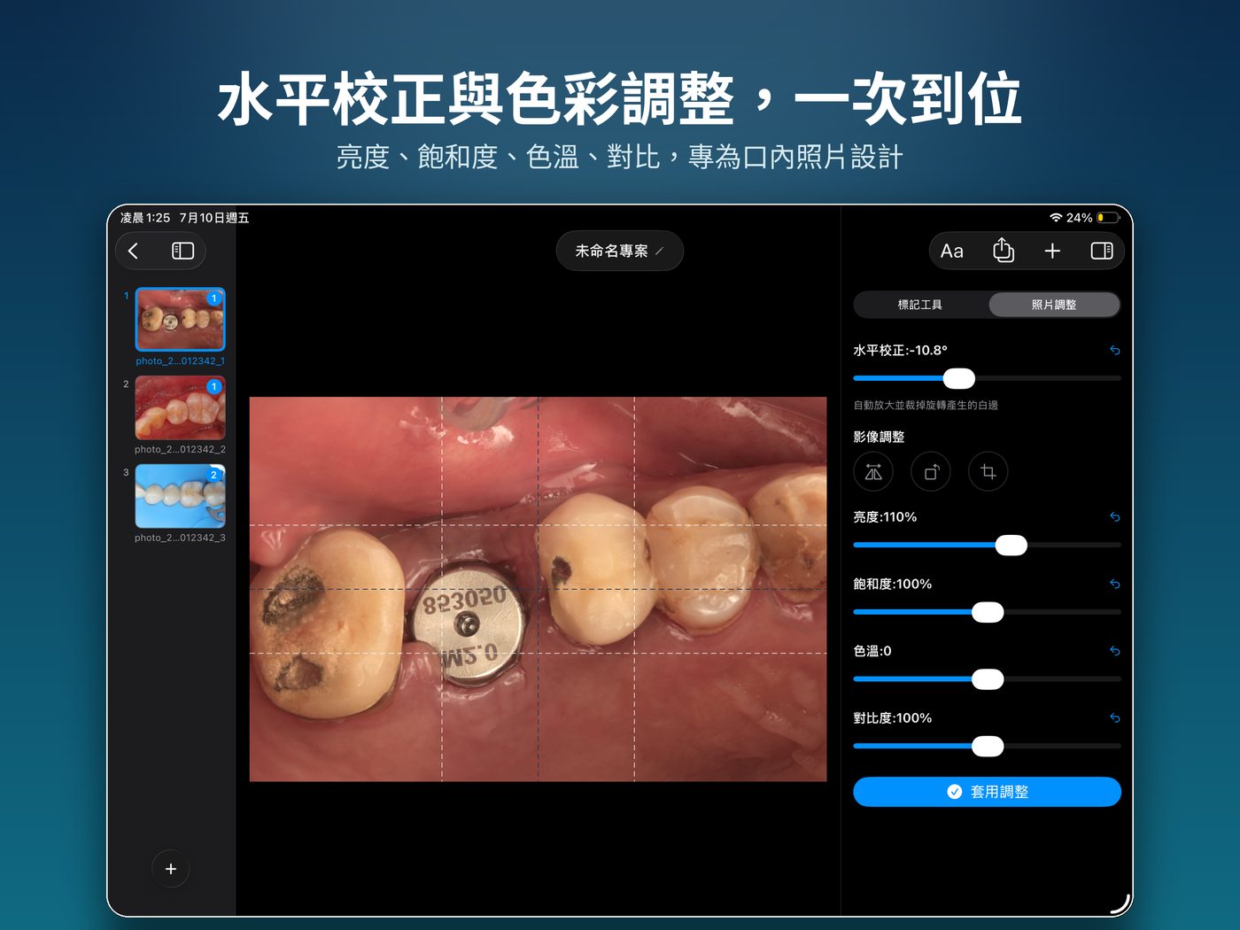Screen dimensions: 1240x930
Task: Tap the battery indicator
Action: pyautogui.click(x=1108, y=218)
